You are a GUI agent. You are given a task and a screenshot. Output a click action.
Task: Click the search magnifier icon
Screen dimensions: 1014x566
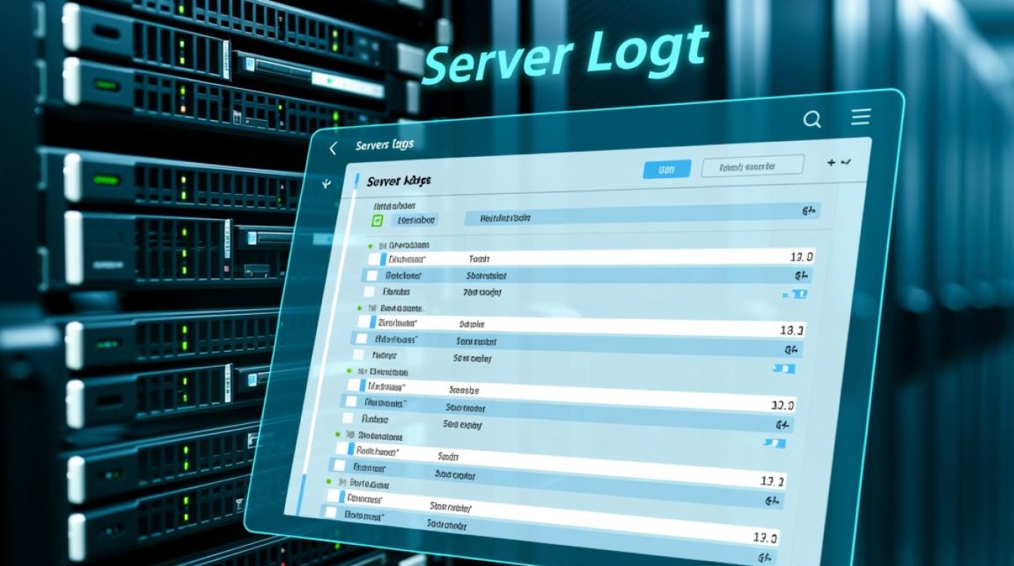click(812, 119)
